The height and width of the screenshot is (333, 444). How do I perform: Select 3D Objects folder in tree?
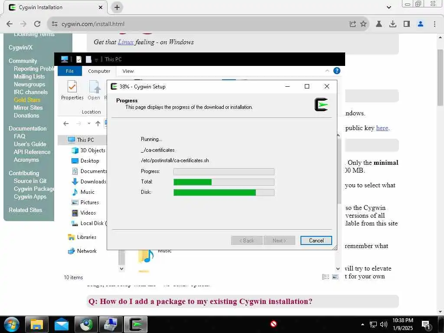[88, 150]
